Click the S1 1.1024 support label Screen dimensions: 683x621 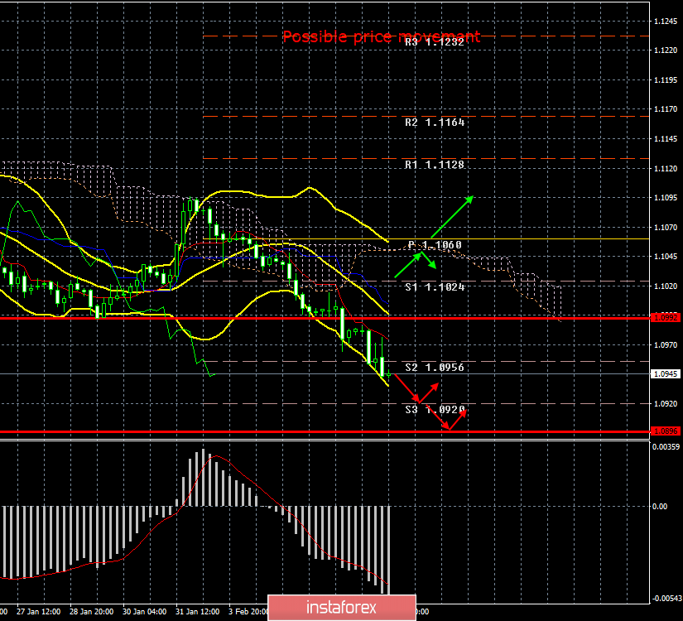[x=435, y=287]
